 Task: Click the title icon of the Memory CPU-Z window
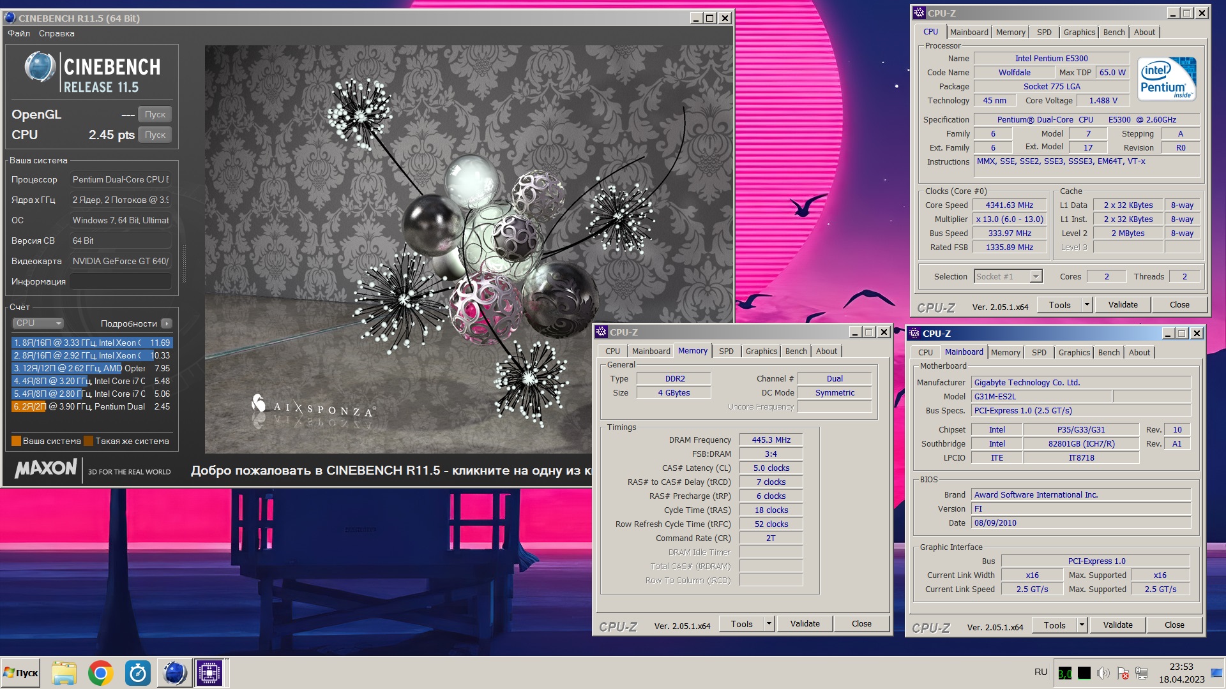pos(602,332)
